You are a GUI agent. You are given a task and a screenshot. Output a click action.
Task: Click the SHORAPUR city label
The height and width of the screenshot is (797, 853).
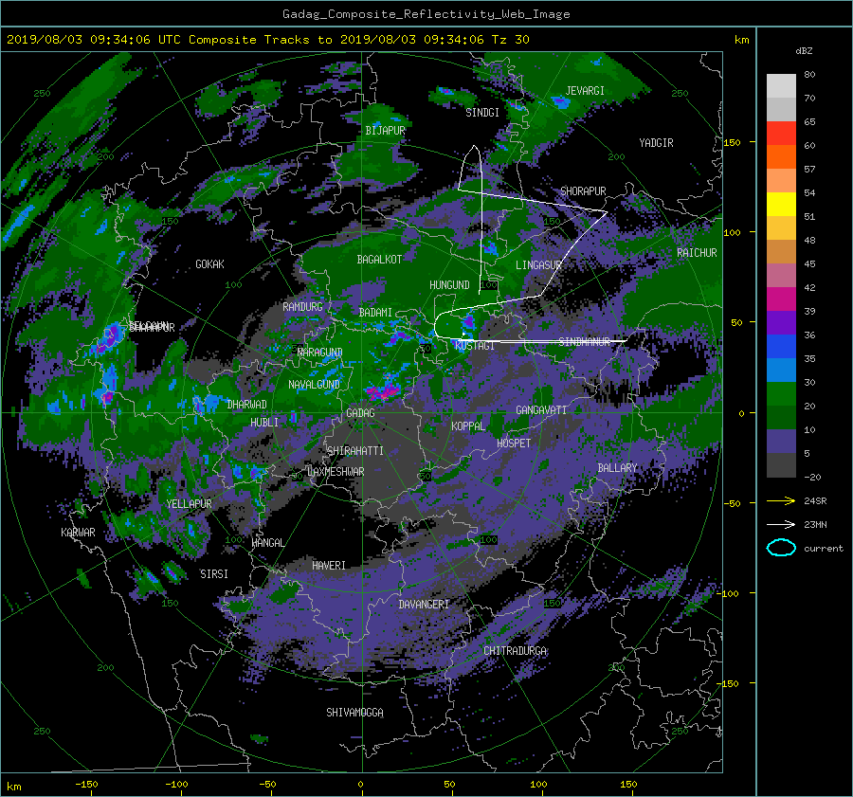583,191
